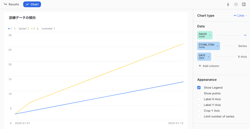Click the yellow umbrella legend marker

(x=32, y=29)
